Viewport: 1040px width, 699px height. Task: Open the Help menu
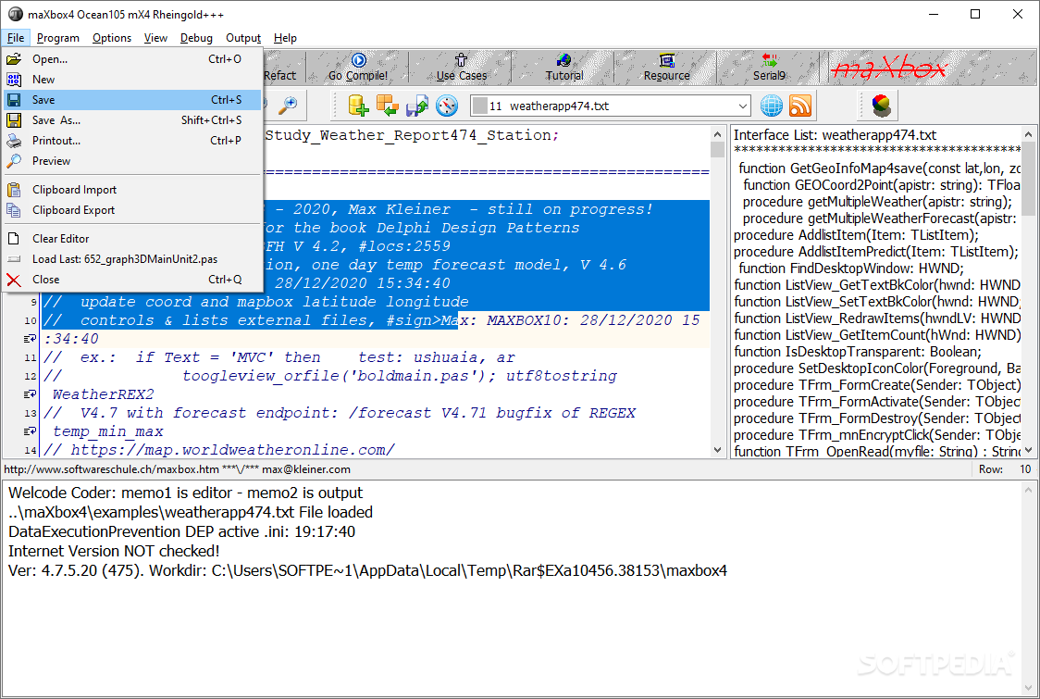pos(285,38)
